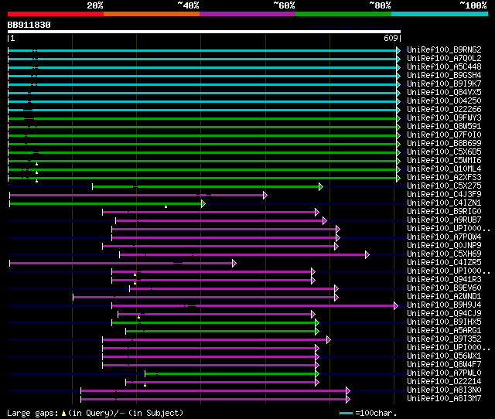Open the UniRef100_C4J3F9 label
Screen dimensions: 495x419
coord(444,195)
